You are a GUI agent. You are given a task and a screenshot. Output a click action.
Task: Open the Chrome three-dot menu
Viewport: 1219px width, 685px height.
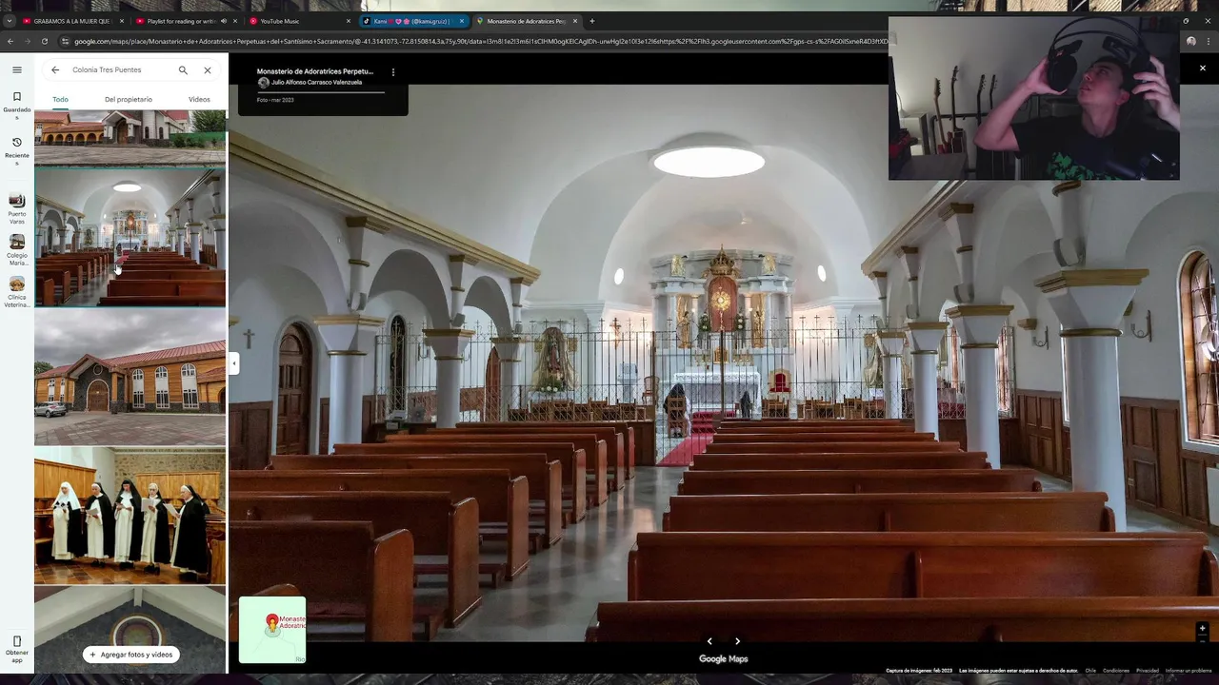pos(1208,41)
